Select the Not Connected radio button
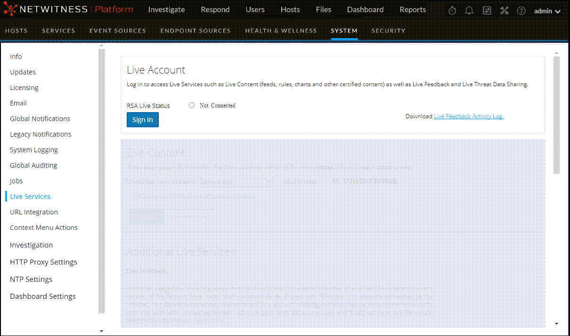 click(x=192, y=105)
